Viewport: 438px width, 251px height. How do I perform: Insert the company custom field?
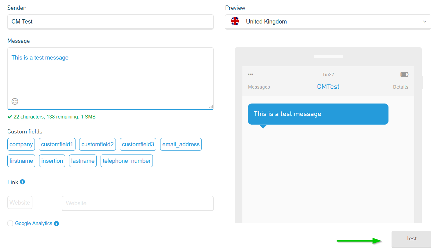pos(21,144)
